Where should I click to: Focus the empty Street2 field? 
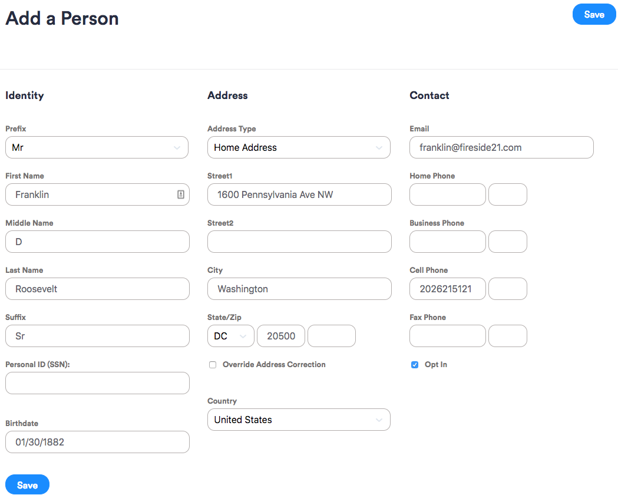(299, 242)
